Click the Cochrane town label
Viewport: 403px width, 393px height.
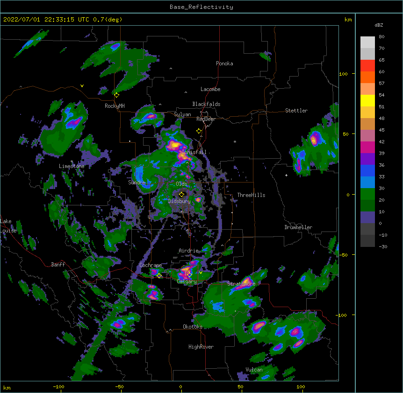point(151,265)
